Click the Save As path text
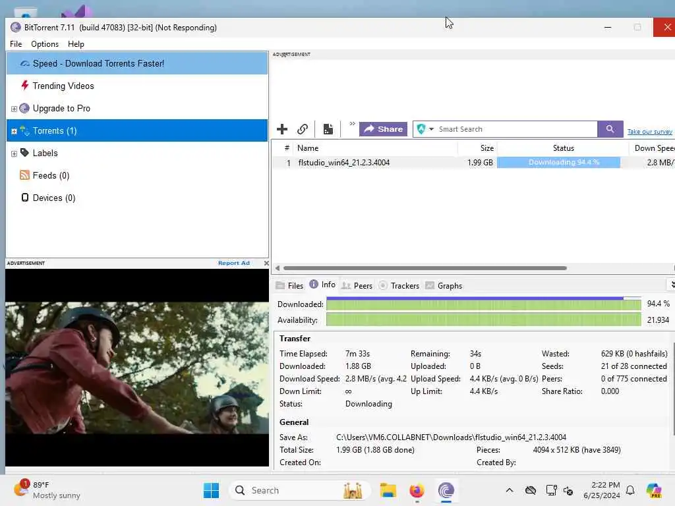This screenshot has height=506, width=675. (451, 437)
